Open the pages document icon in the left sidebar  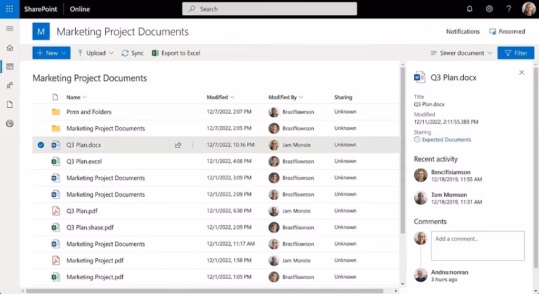(x=9, y=105)
